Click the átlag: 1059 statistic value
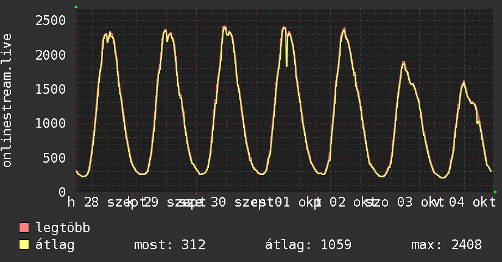 tap(308, 245)
